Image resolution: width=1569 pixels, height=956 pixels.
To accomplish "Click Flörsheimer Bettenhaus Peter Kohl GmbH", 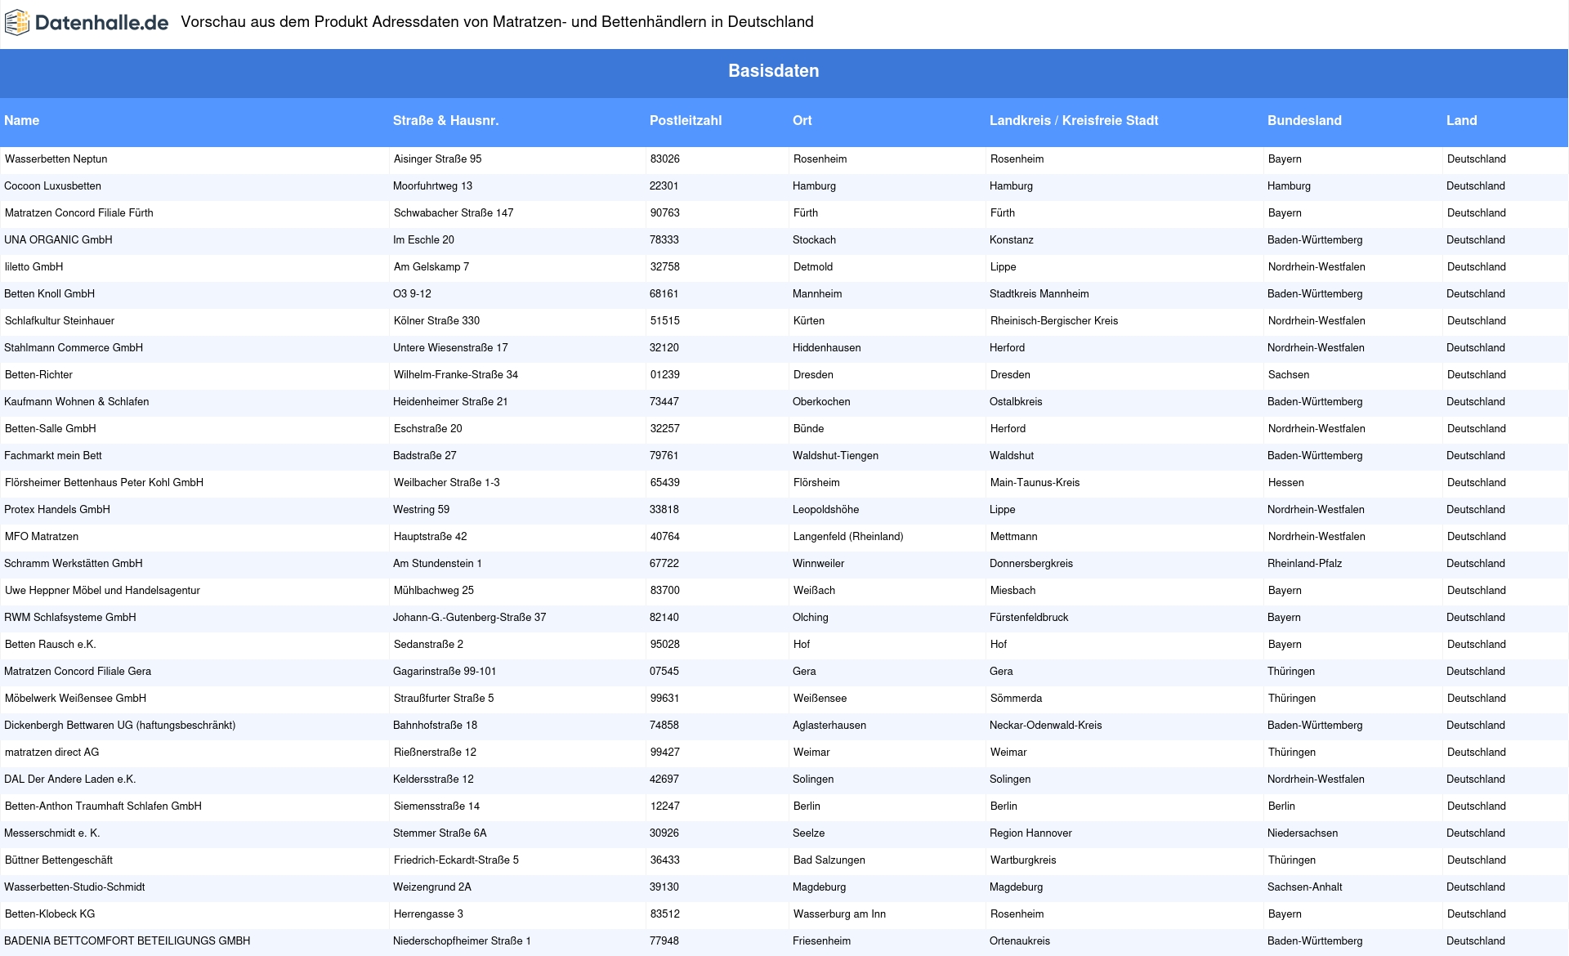I will [104, 483].
